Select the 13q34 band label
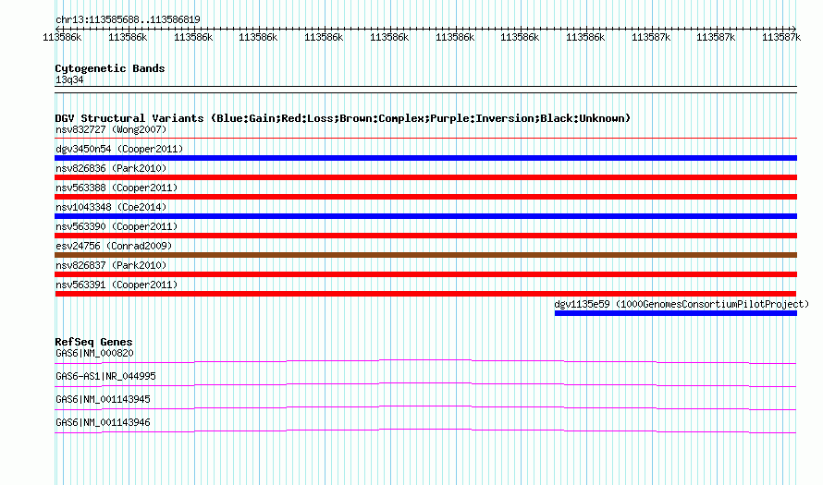This screenshot has height=485, width=823. (69, 79)
